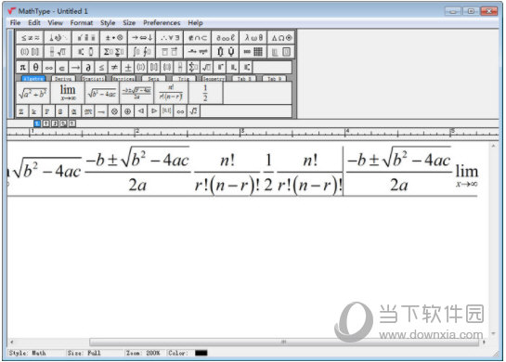Insert the square root of 2 expression
This screenshot has width=506, height=362.
click(x=193, y=111)
